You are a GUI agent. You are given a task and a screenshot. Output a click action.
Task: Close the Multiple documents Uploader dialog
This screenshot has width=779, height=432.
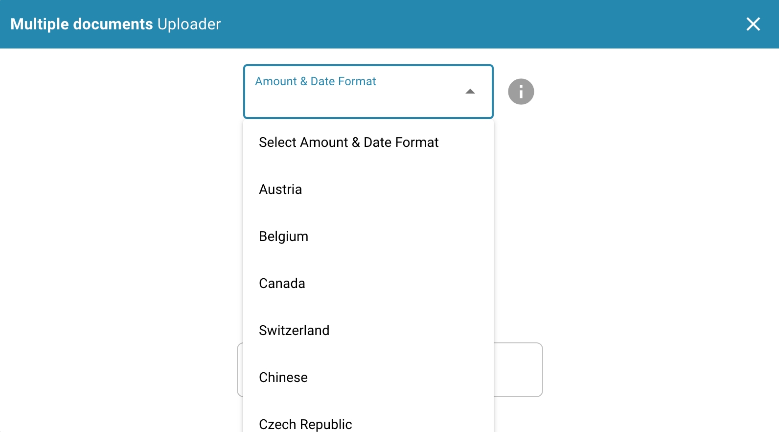tap(753, 24)
